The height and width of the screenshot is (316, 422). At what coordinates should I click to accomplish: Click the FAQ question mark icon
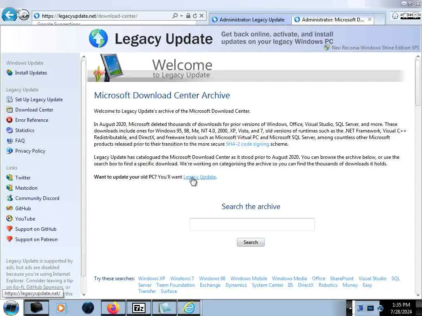[x=9, y=141]
